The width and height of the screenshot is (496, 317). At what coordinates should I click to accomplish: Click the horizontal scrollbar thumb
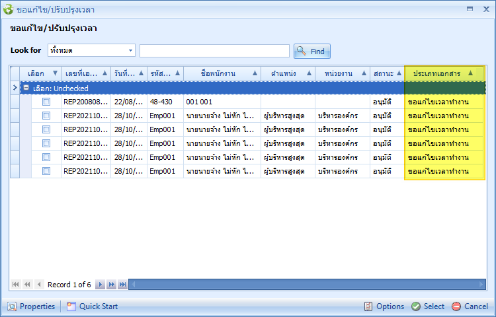pyautogui.click(x=307, y=285)
